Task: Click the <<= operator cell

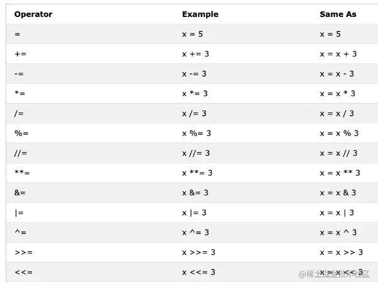Action: (x=23, y=272)
